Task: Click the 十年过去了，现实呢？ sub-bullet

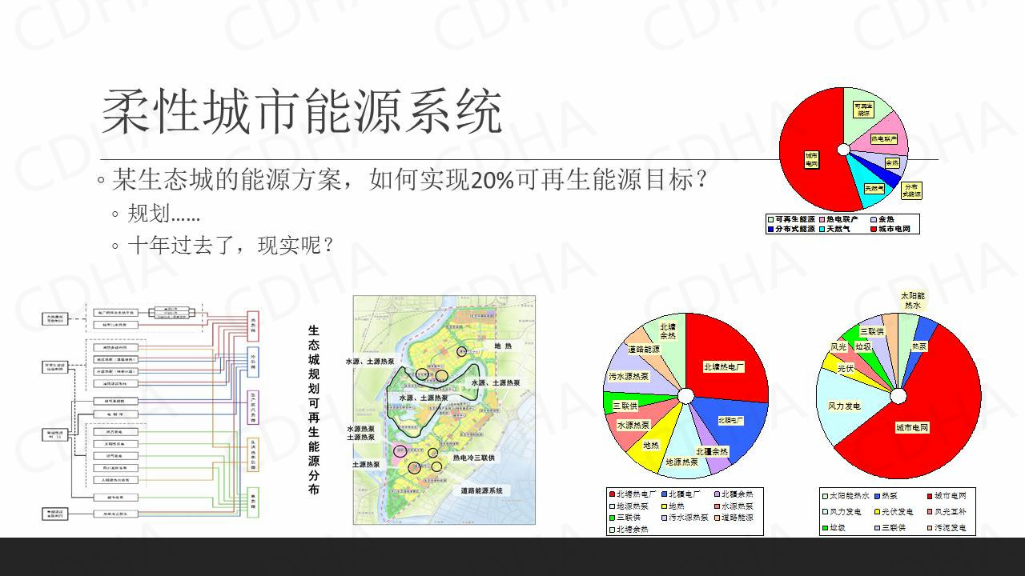Action: click(x=231, y=245)
